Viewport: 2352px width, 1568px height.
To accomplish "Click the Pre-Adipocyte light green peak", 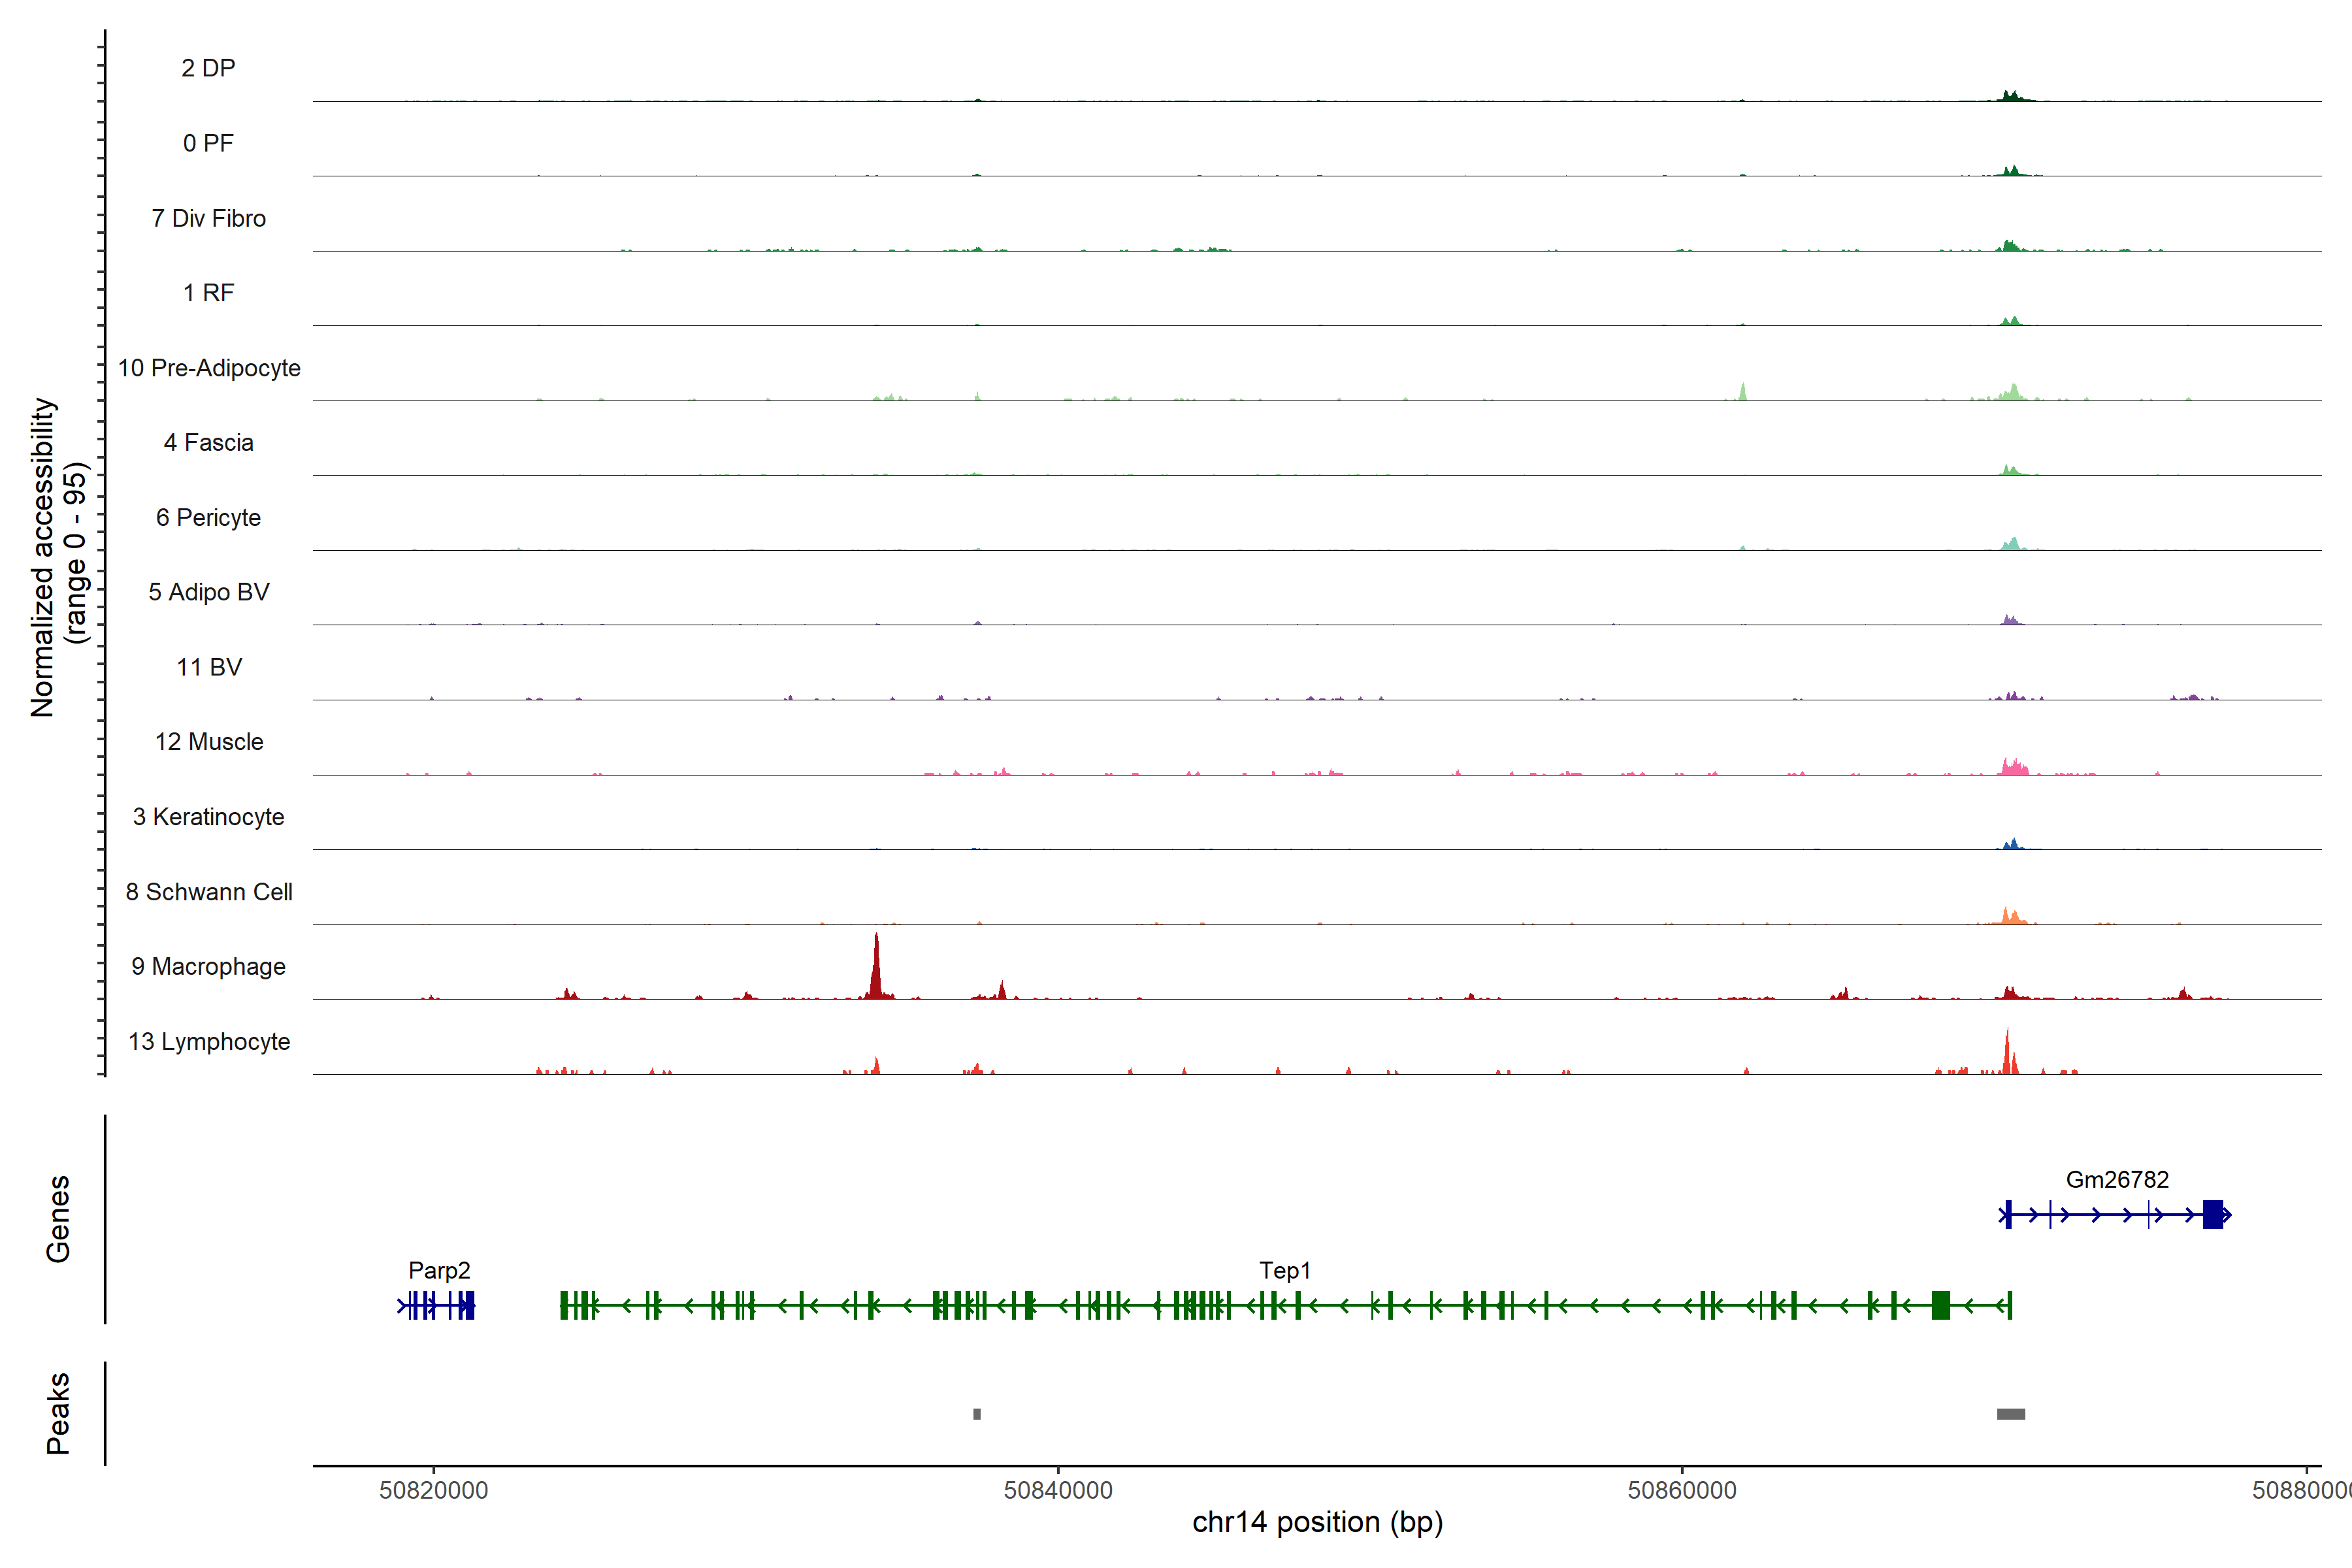I will 1742,392.
